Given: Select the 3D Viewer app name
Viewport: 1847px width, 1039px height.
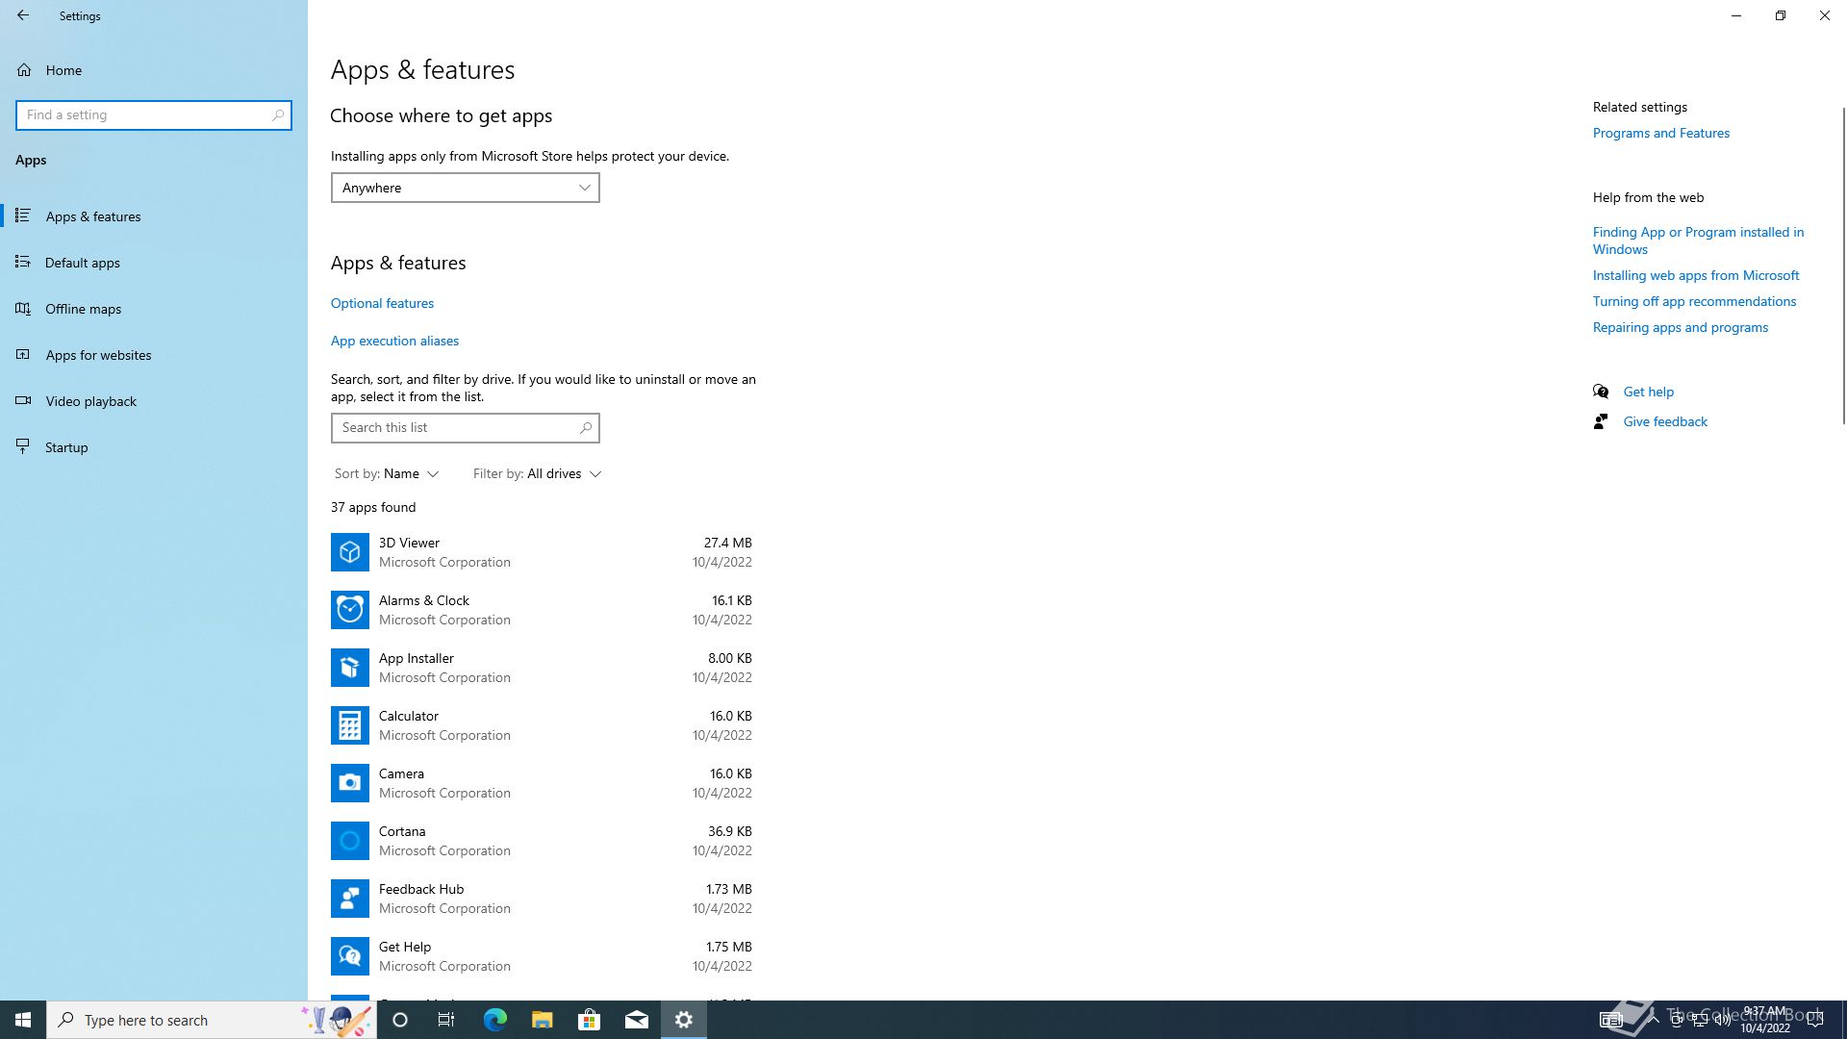Looking at the screenshot, I should pos(409,543).
